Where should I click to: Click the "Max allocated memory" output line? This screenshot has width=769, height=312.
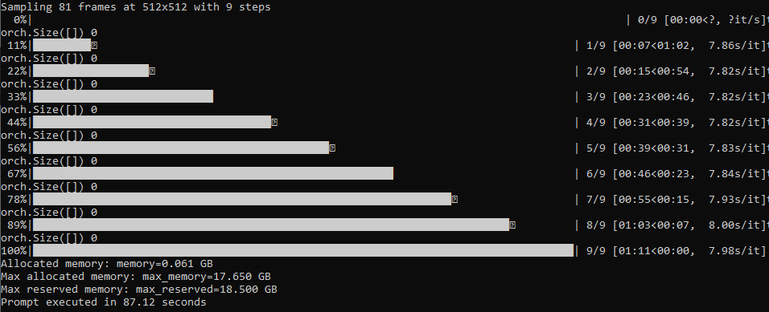point(136,277)
